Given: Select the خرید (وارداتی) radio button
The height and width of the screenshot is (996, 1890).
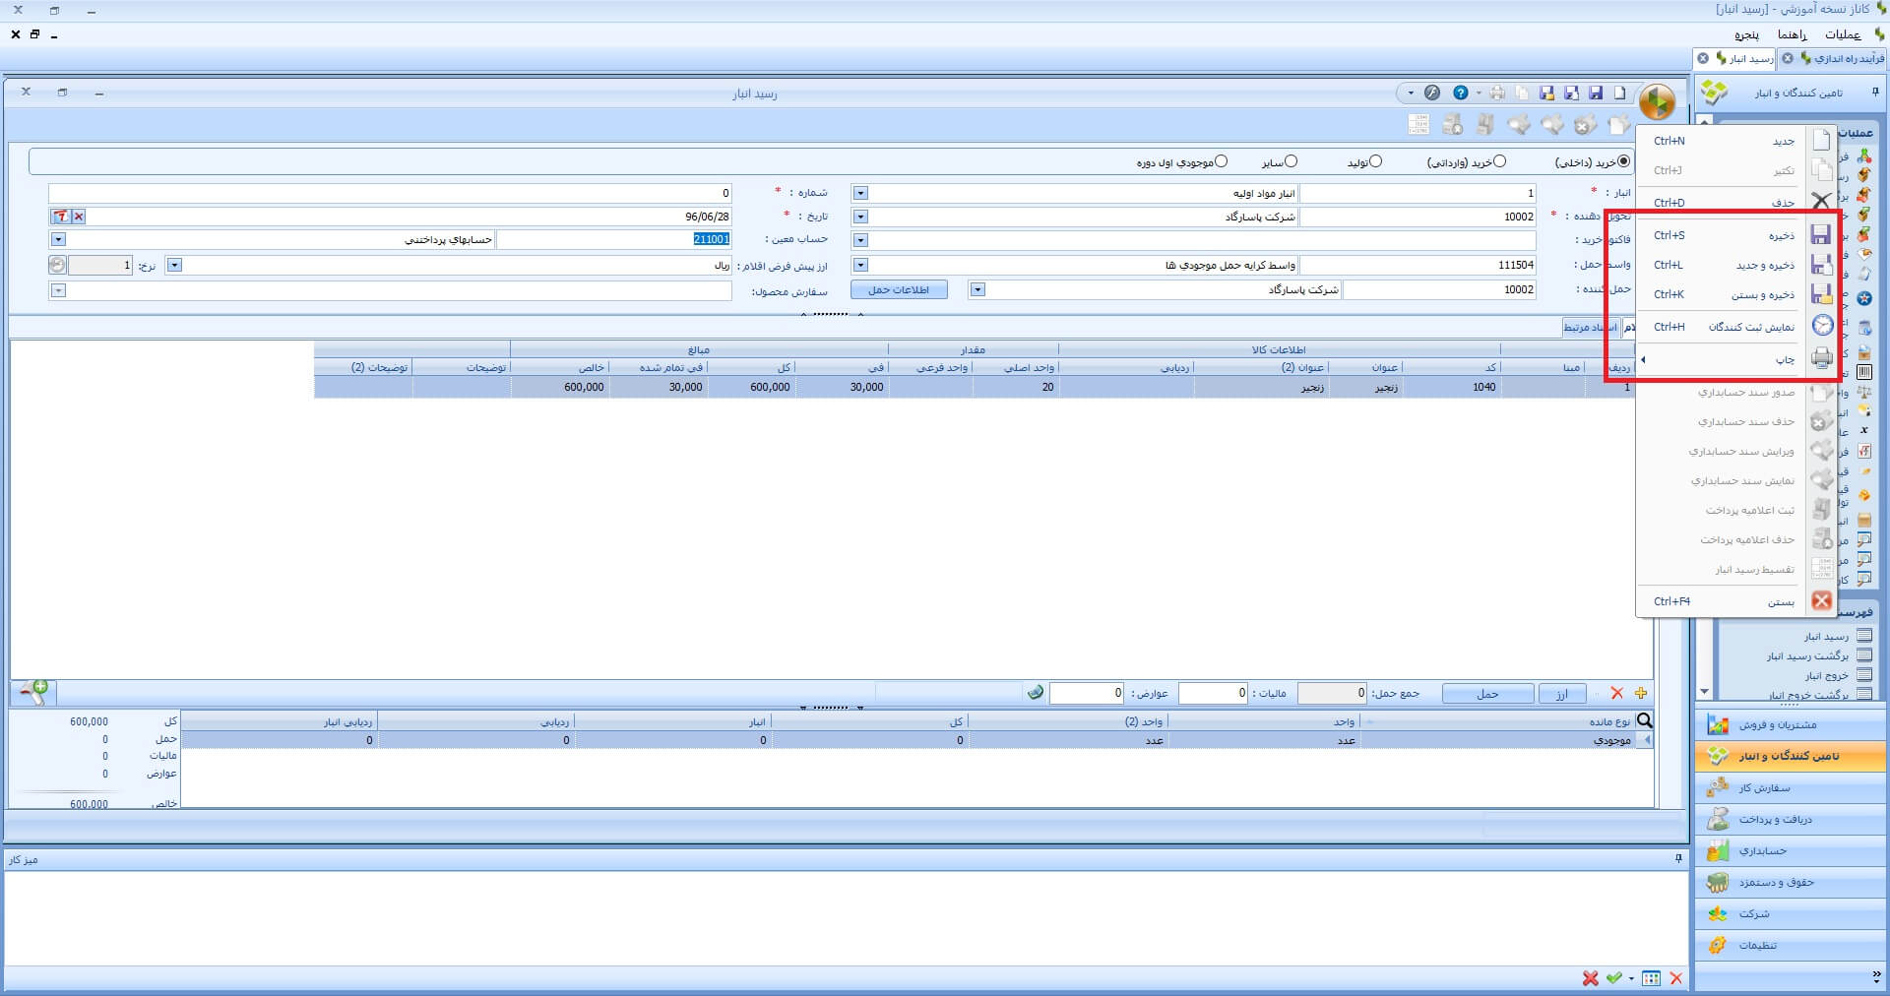Looking at the screenshot, I should (1499, 161).
